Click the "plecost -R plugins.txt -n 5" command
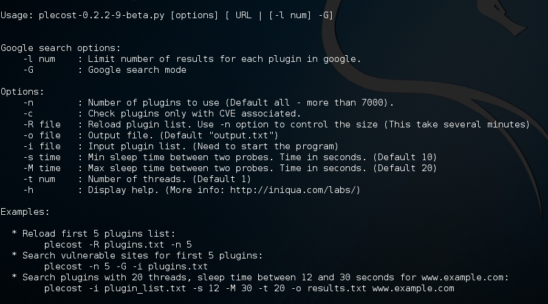This screenshot has width=548, height=304. click(118, 245)
